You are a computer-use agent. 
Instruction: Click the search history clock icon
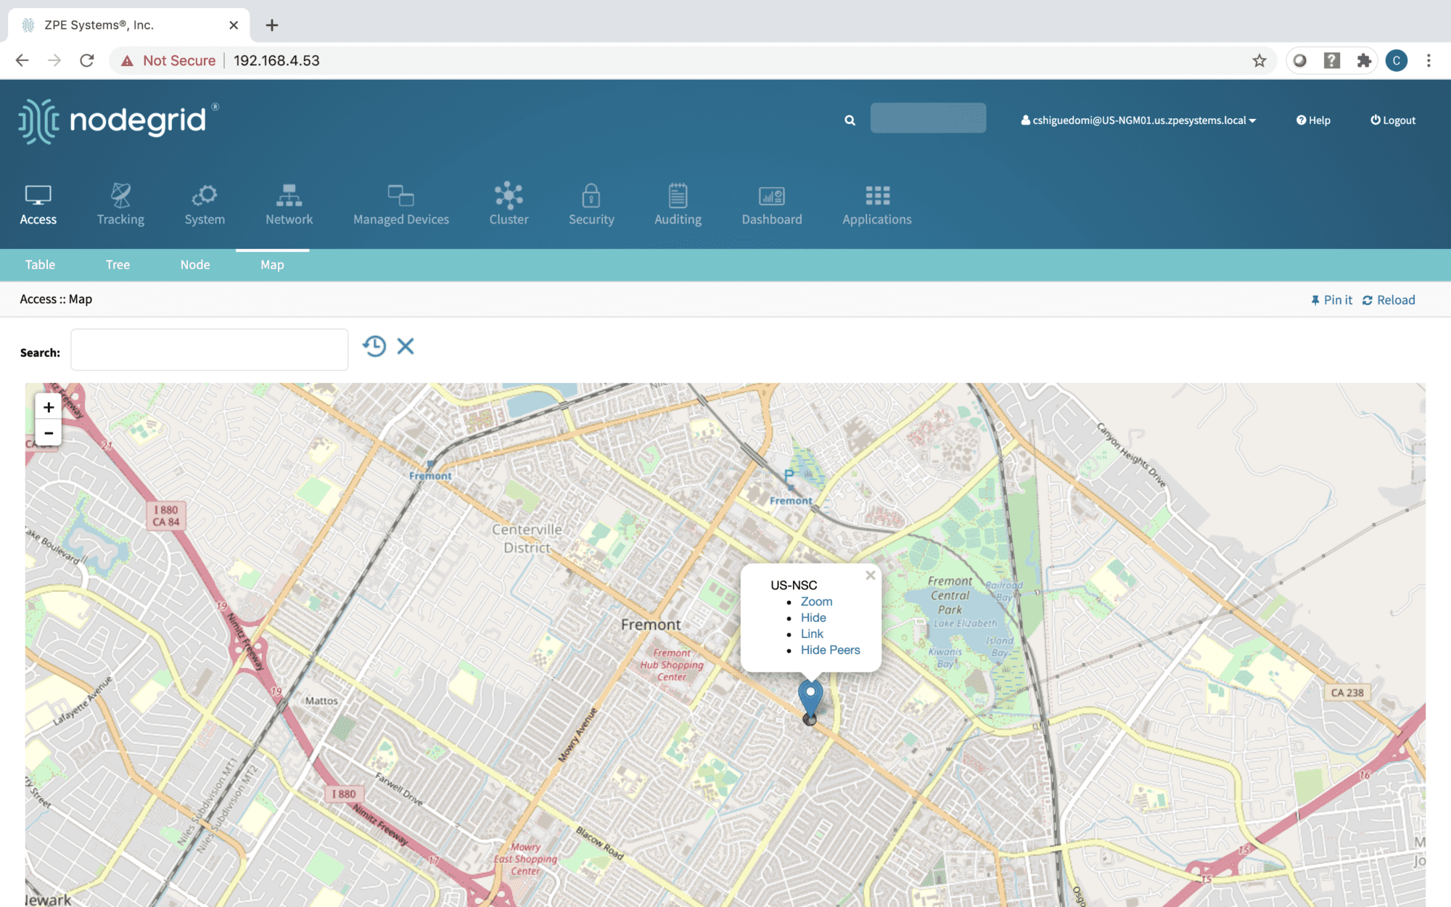coord(374,346)
